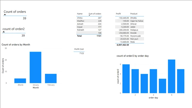
Task: Select the first bar in the order day chart
Action: point(126,79)
